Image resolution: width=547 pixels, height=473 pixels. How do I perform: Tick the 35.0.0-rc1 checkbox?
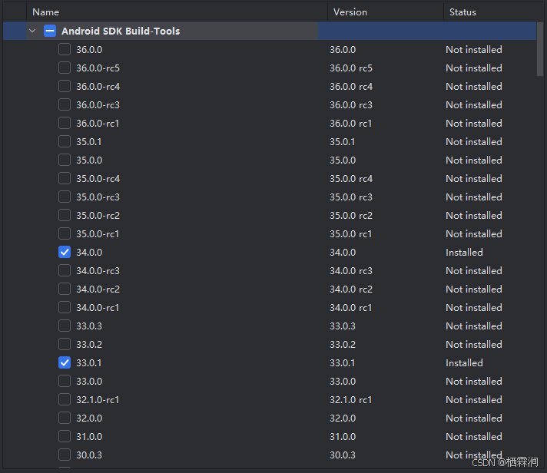coord(65,234)
